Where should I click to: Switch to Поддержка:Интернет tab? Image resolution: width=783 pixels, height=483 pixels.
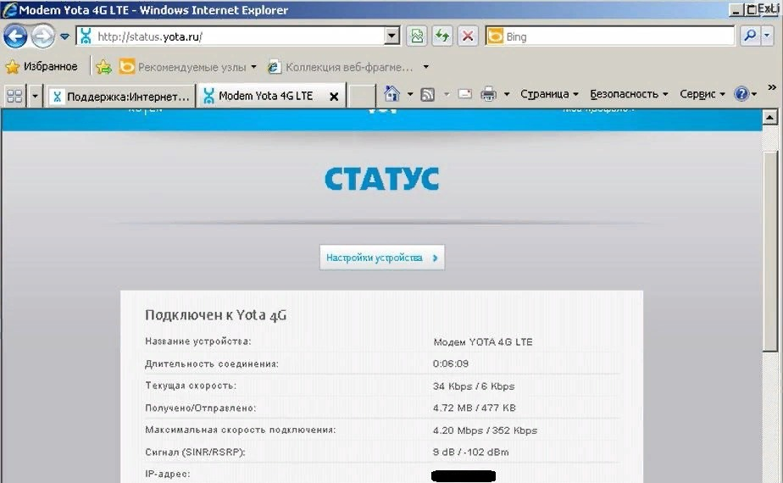(121, 96)
